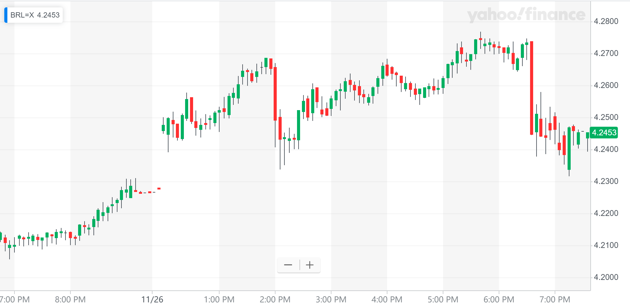
Task: Click the 4.2300 price axis label
Action: point(606,181)
